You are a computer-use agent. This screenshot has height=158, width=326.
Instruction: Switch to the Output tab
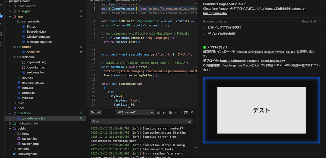[95, 112]
